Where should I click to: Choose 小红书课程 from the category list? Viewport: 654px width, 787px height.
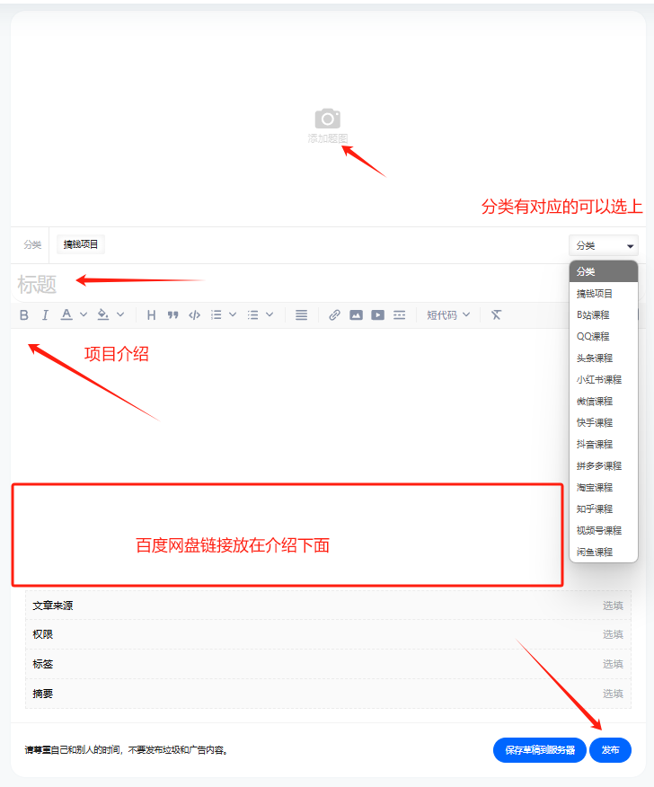click(x=599, y=379)
